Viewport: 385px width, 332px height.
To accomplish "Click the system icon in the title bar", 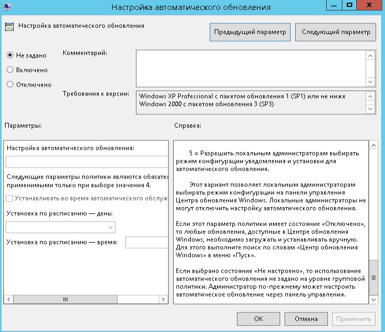I will (7, 7).
